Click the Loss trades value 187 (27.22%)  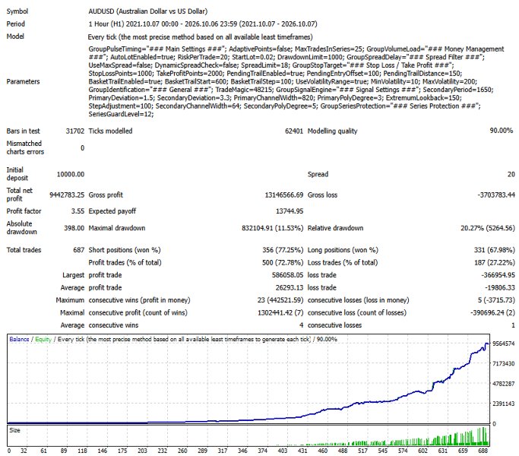tap(494, 263)
